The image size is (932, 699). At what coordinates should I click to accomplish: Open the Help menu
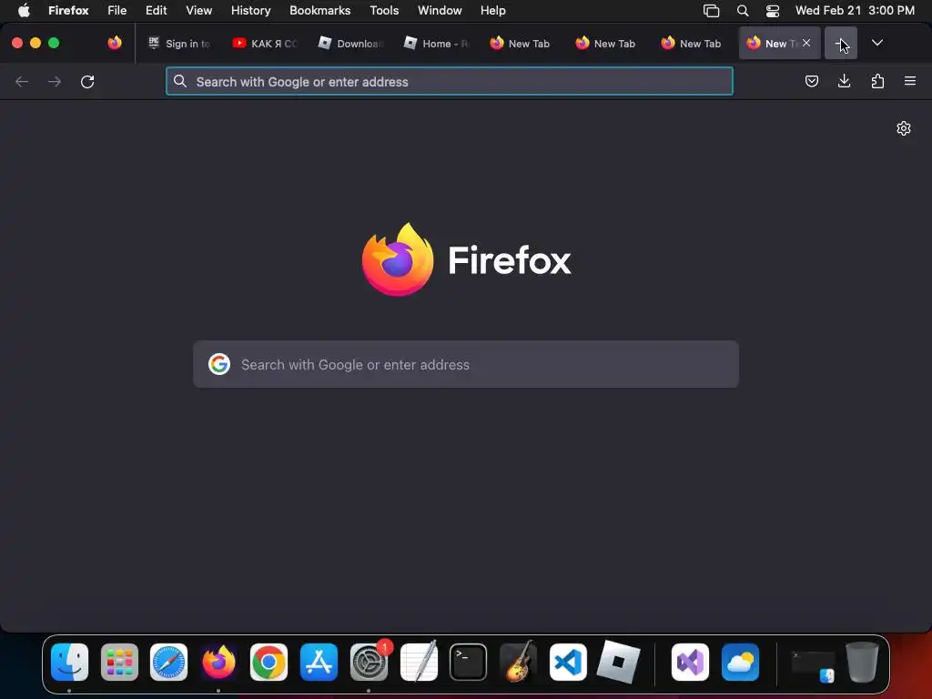pos(492,10)
